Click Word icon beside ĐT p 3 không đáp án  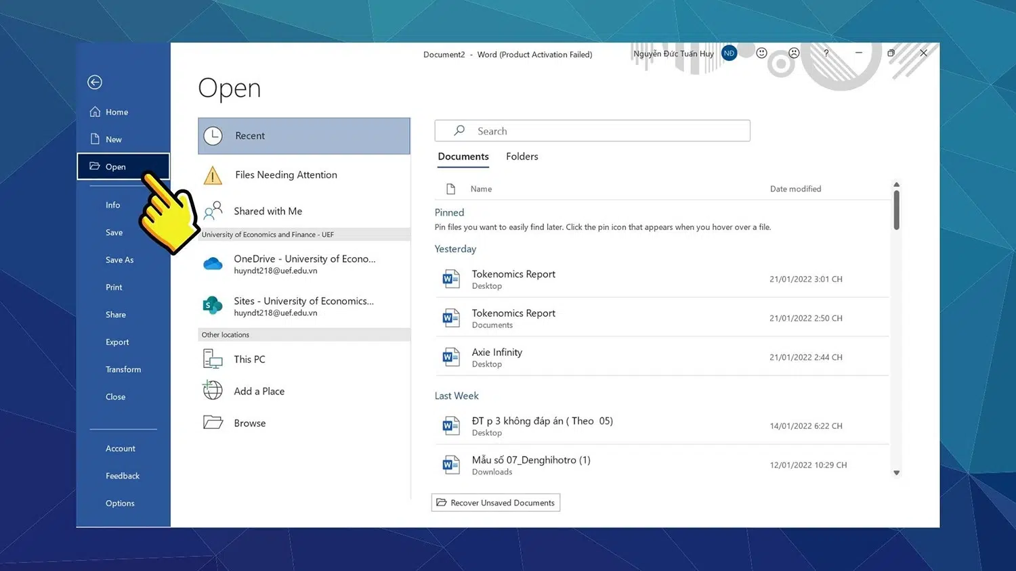click(x=451, y=426)
